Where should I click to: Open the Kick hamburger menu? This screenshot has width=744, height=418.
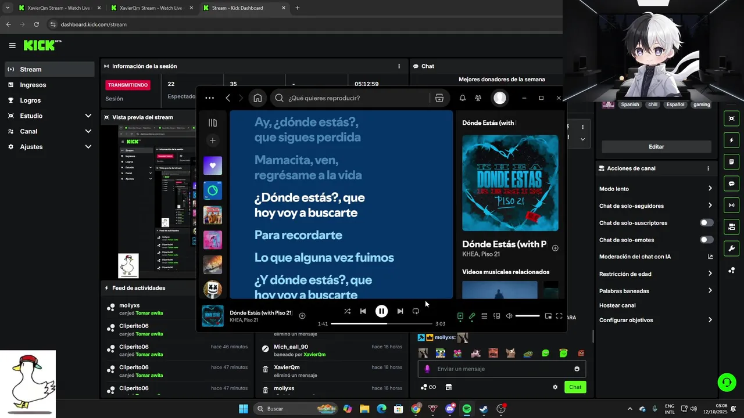point(12,45)
